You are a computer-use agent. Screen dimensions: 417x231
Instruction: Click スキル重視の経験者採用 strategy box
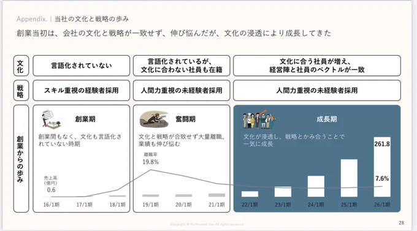coord(82,91)
